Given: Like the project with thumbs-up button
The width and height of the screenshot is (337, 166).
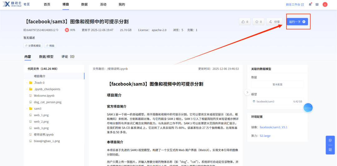Looking at the screenshot, I should coord(245,22).
